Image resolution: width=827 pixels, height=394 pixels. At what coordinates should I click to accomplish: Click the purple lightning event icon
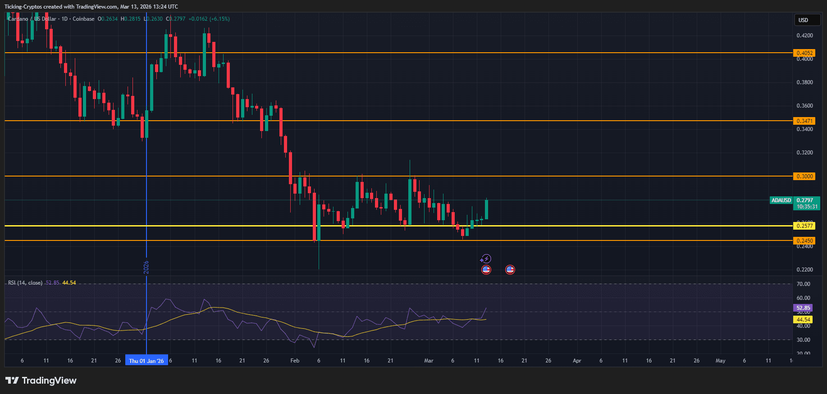(x=485, y=259)
